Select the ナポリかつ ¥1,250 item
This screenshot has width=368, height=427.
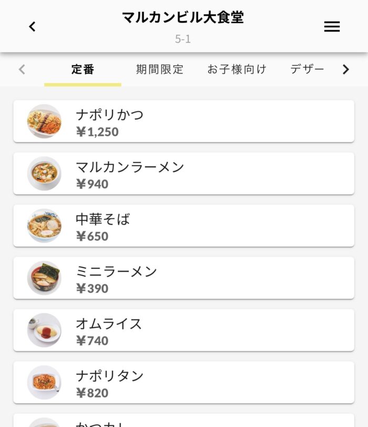[x=210, y=121]
